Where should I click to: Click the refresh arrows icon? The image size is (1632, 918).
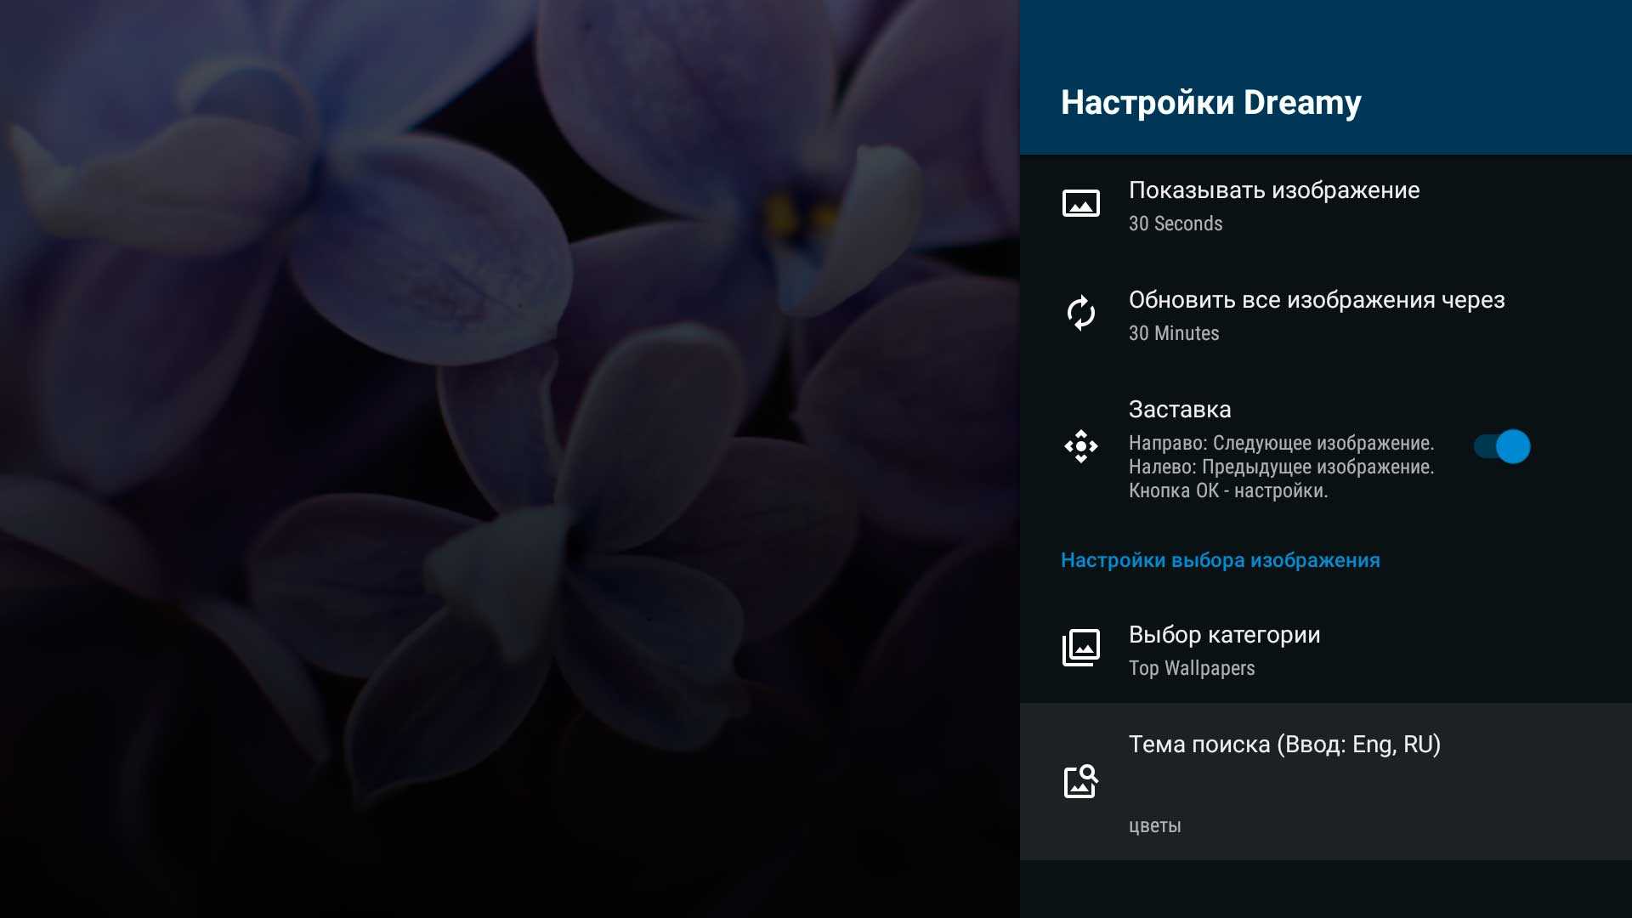click(x=1080, y=314)
